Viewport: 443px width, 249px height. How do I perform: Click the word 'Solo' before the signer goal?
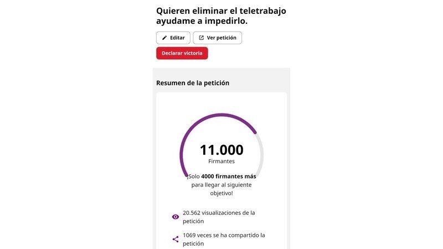click(x=193, y=176)
